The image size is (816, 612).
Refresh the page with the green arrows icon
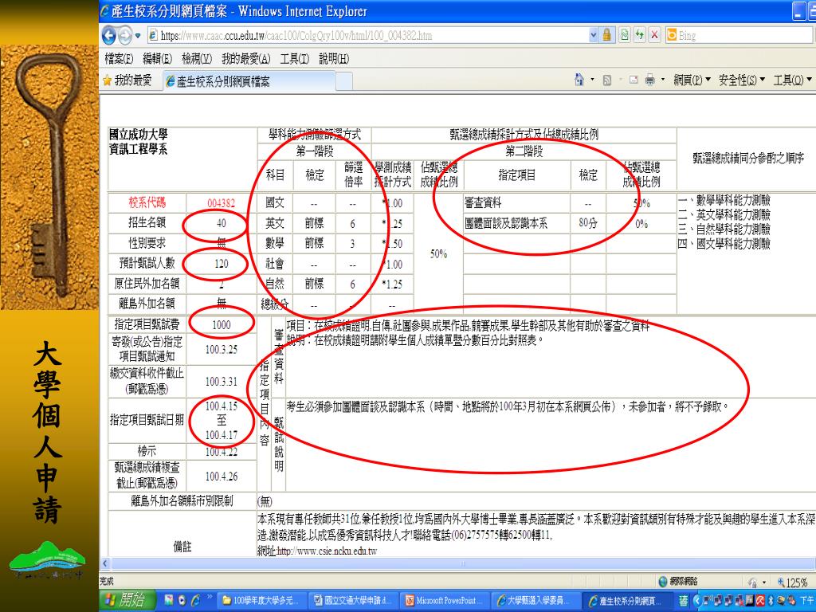tap(640, 35)
